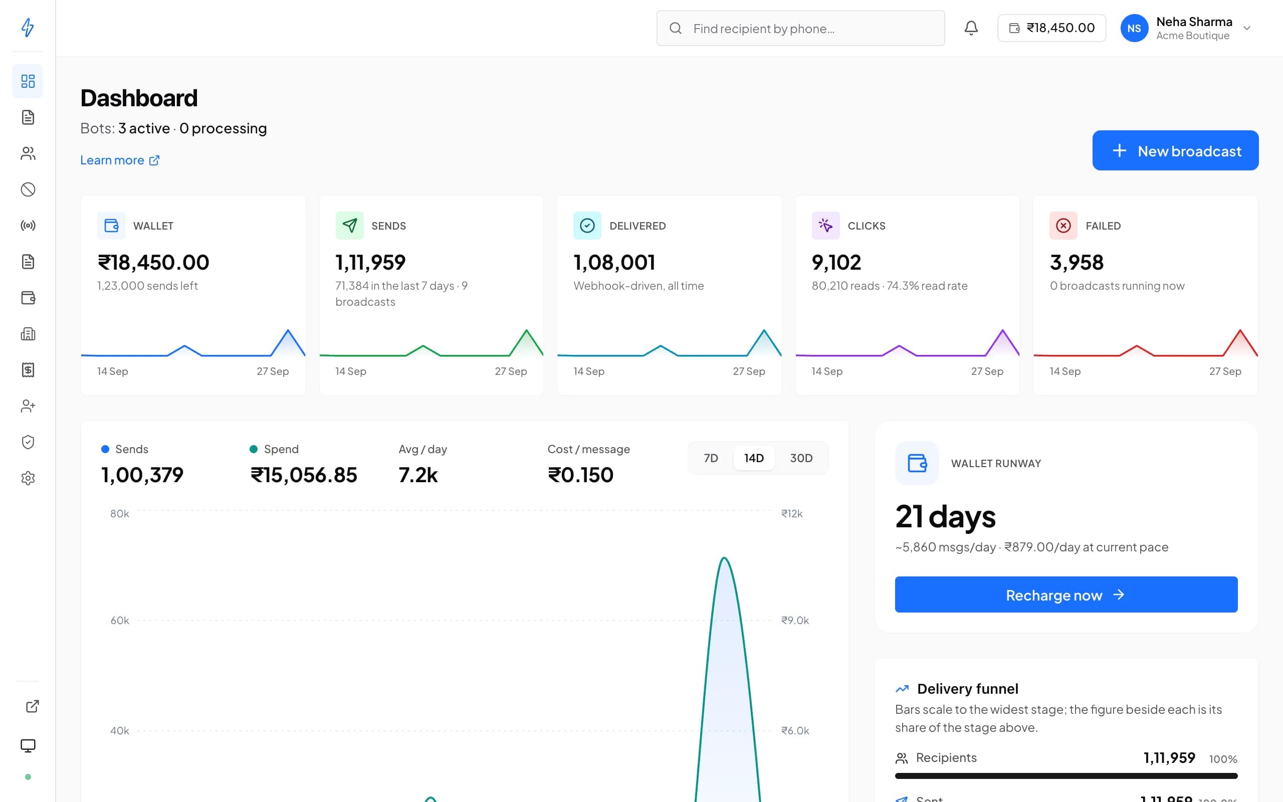Click the Clicks card cursor icon
Image resolution: width=1283 pixels, height=802 pixels.
(825, 226)
